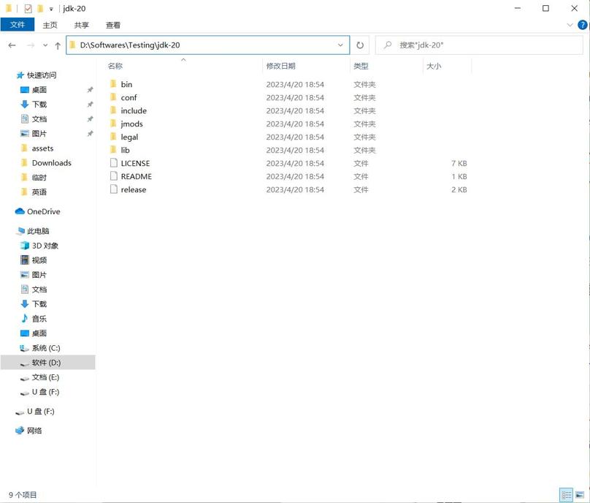Open the assets folder in navigation pane
590x503 pixels.
(x=42, y=148)
